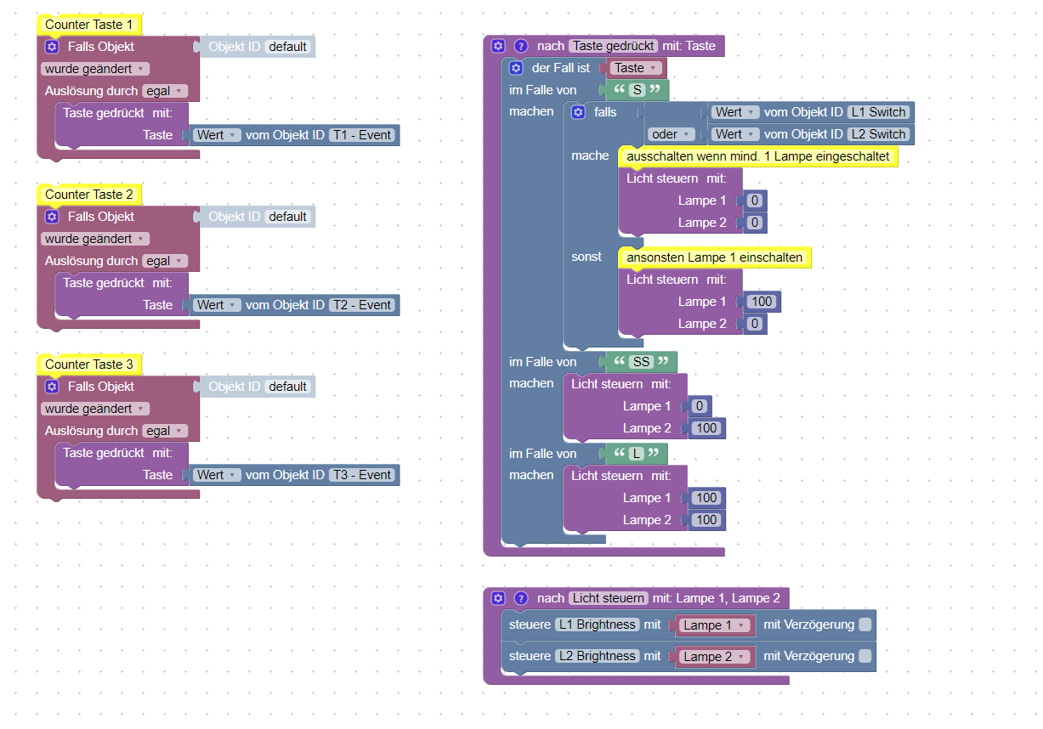Click gear icon on Counter Taste 1 Falls Objekt block
Screen dimensions: 1043x729
[52, 47]
